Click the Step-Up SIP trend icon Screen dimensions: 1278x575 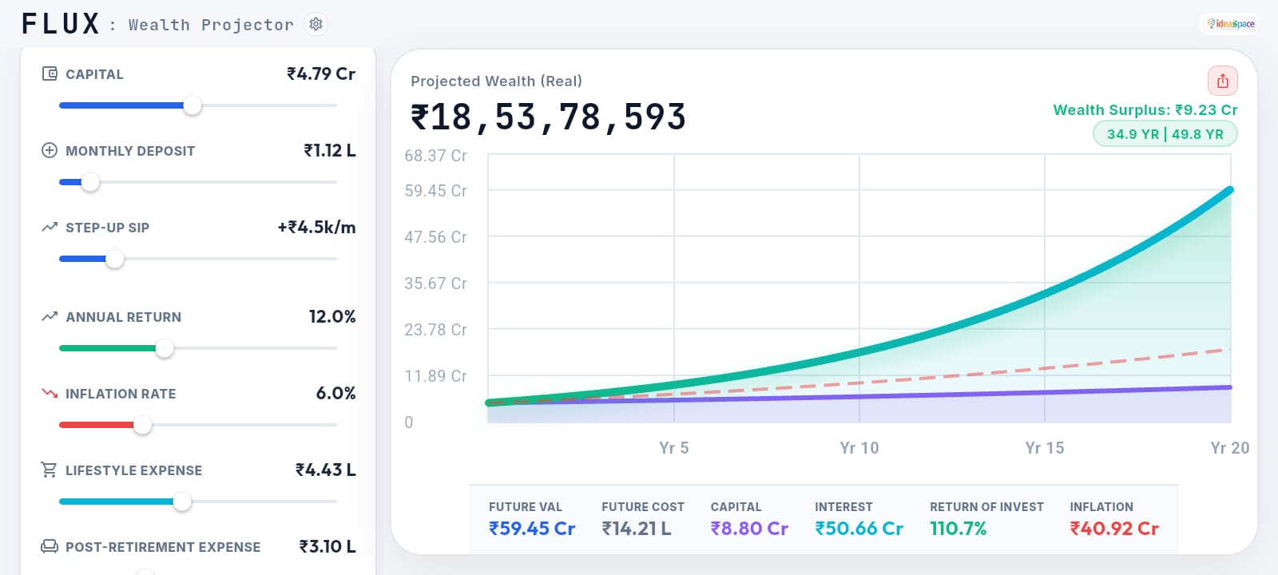(50, 227)
